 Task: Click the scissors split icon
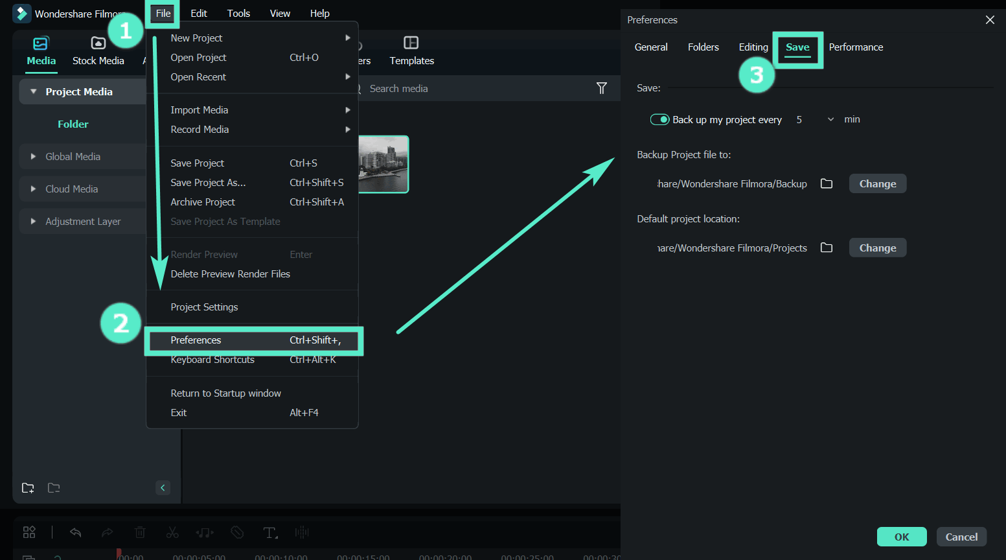[x=172, y=532]
